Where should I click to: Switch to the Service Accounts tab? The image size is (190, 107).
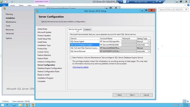pyautogui.click(x=75, y=29)
